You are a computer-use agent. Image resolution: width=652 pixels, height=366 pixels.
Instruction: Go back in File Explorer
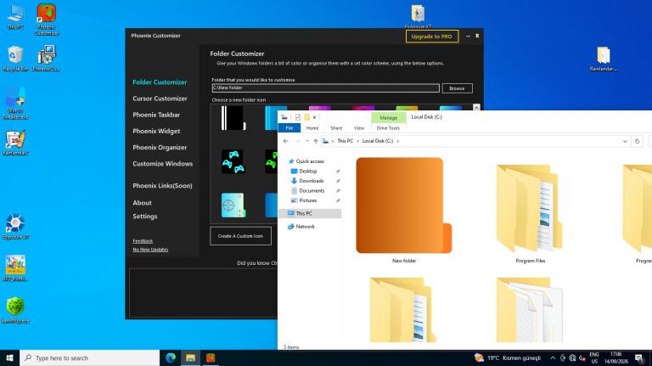285,141
